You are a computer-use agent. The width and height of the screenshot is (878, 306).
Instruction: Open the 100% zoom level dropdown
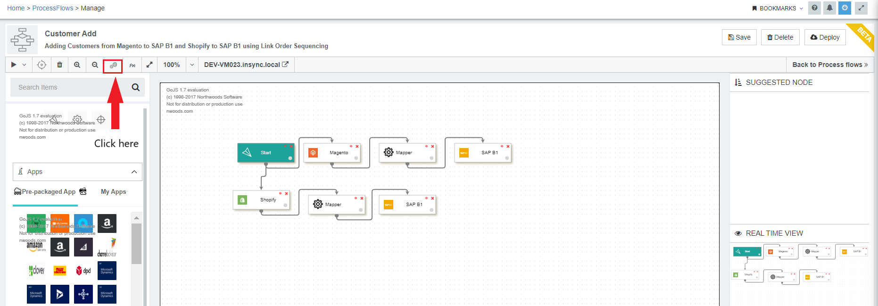[192, 65]
